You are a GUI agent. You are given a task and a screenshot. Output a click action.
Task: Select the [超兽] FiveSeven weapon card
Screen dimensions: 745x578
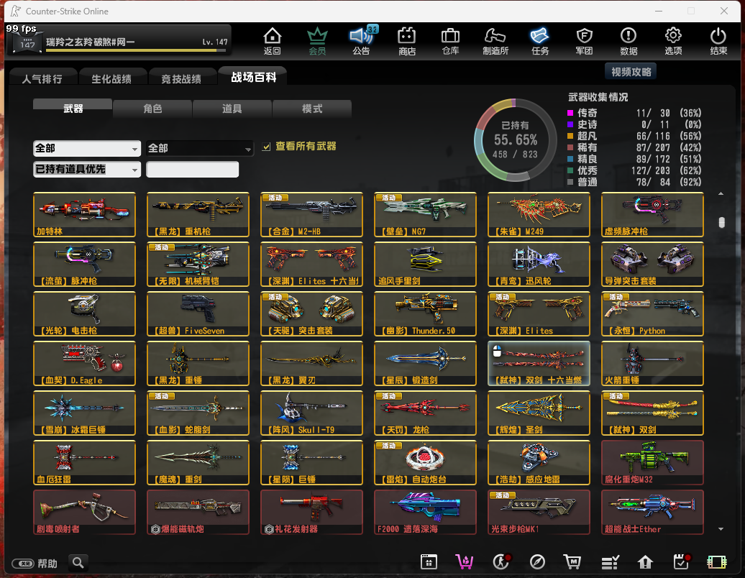coord(198,313)
